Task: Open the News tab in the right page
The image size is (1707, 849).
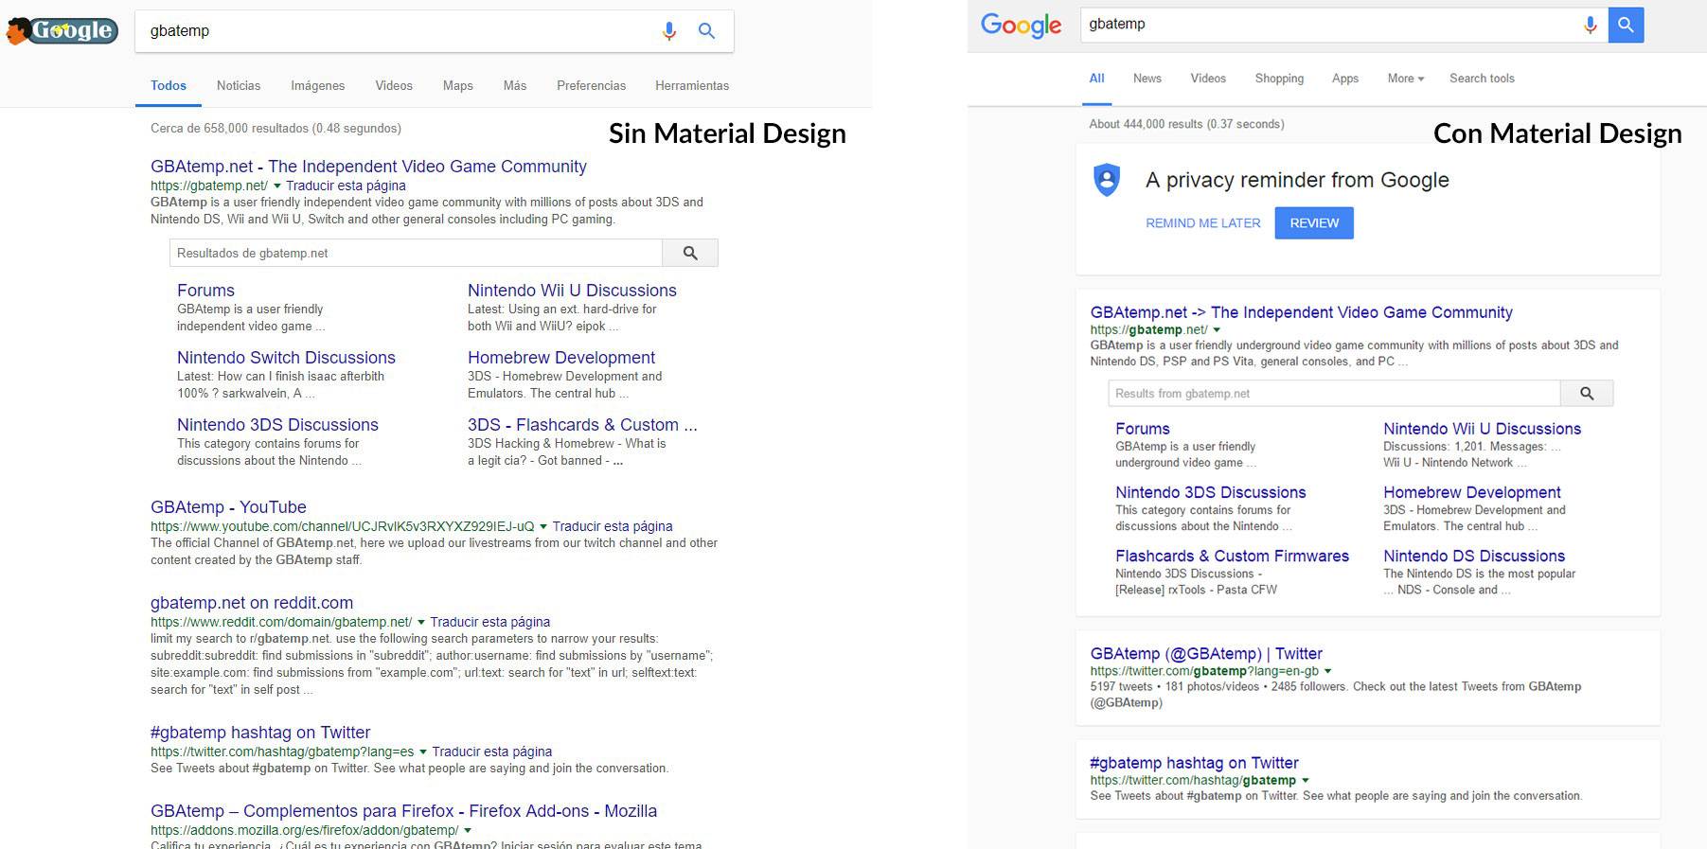Action: [1147, 79]
